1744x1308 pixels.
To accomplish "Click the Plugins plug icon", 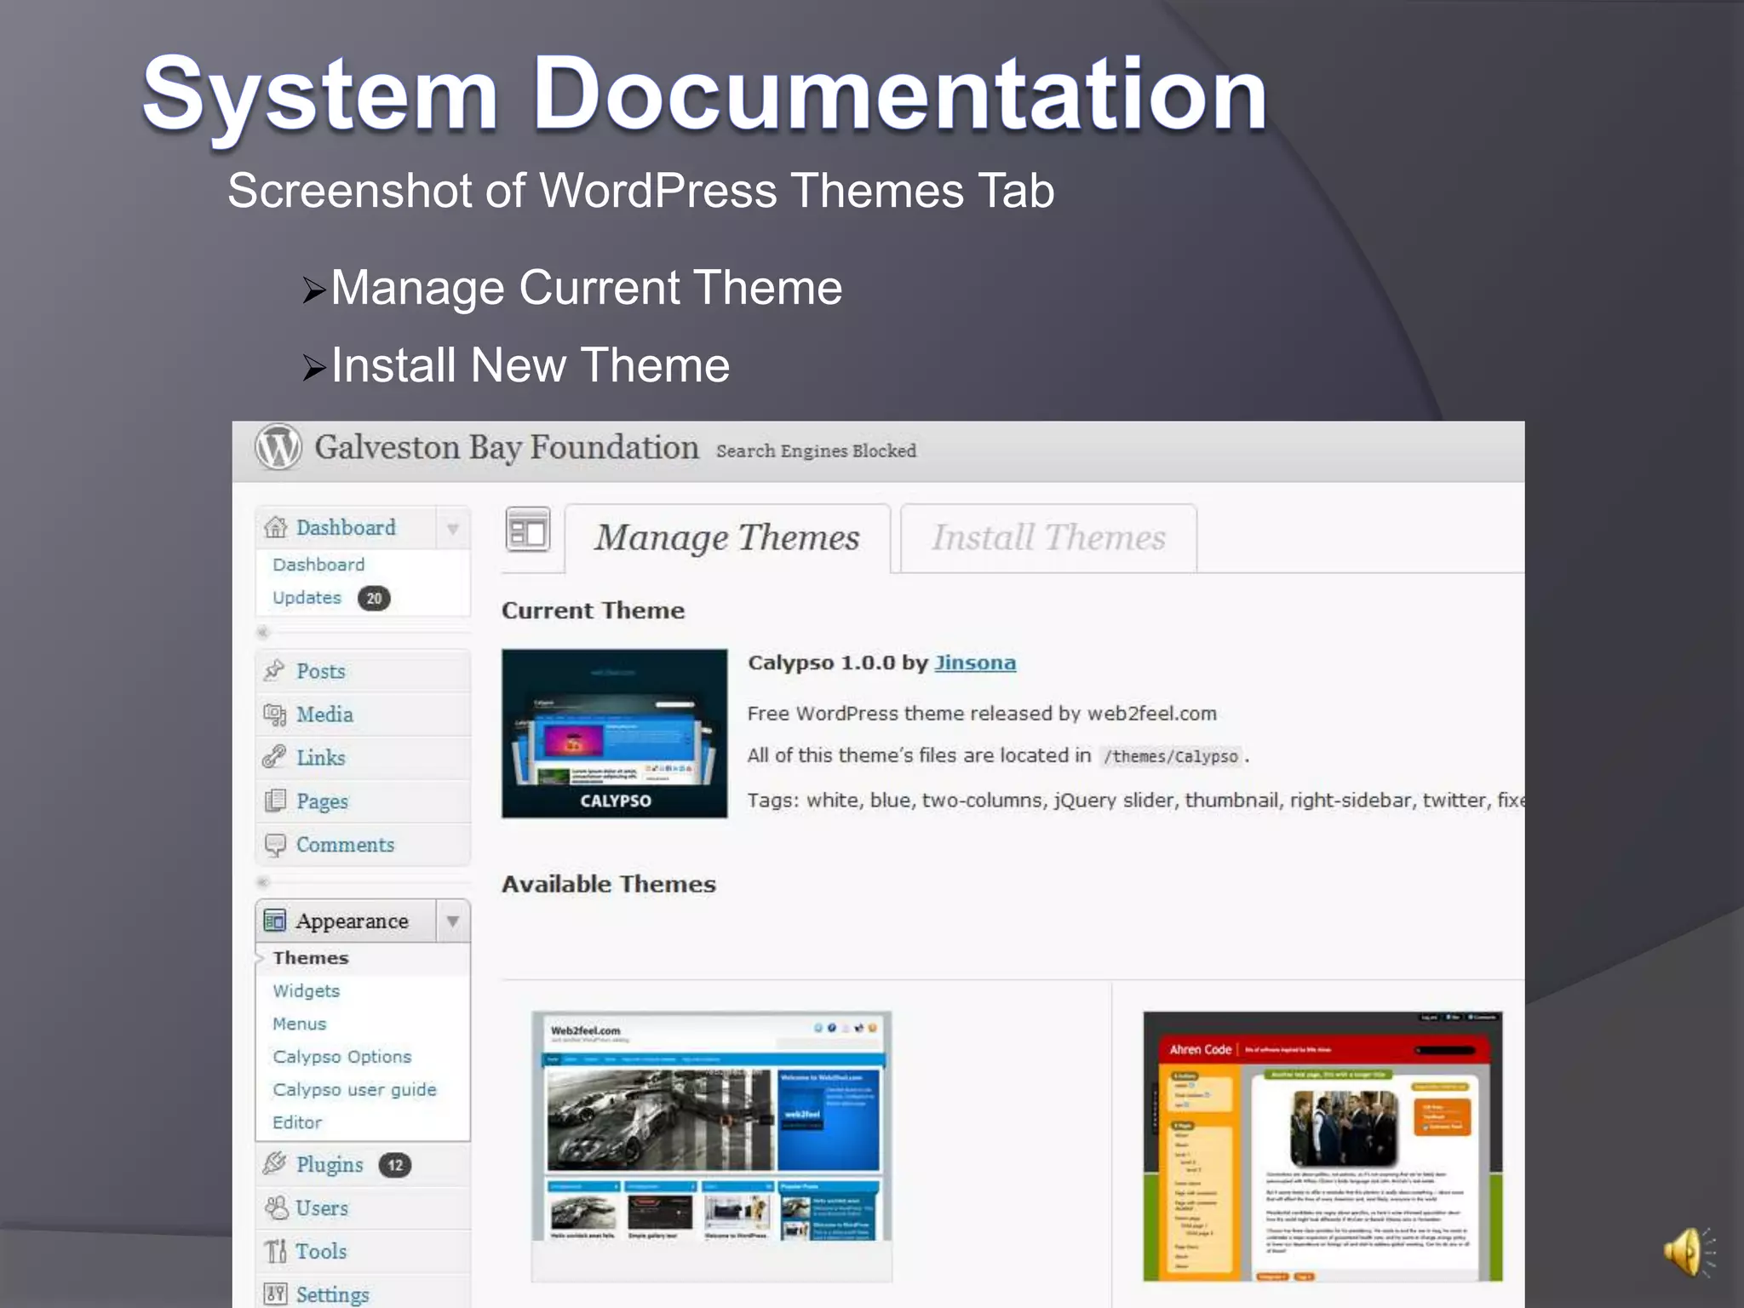I will tap(274, 1163).
